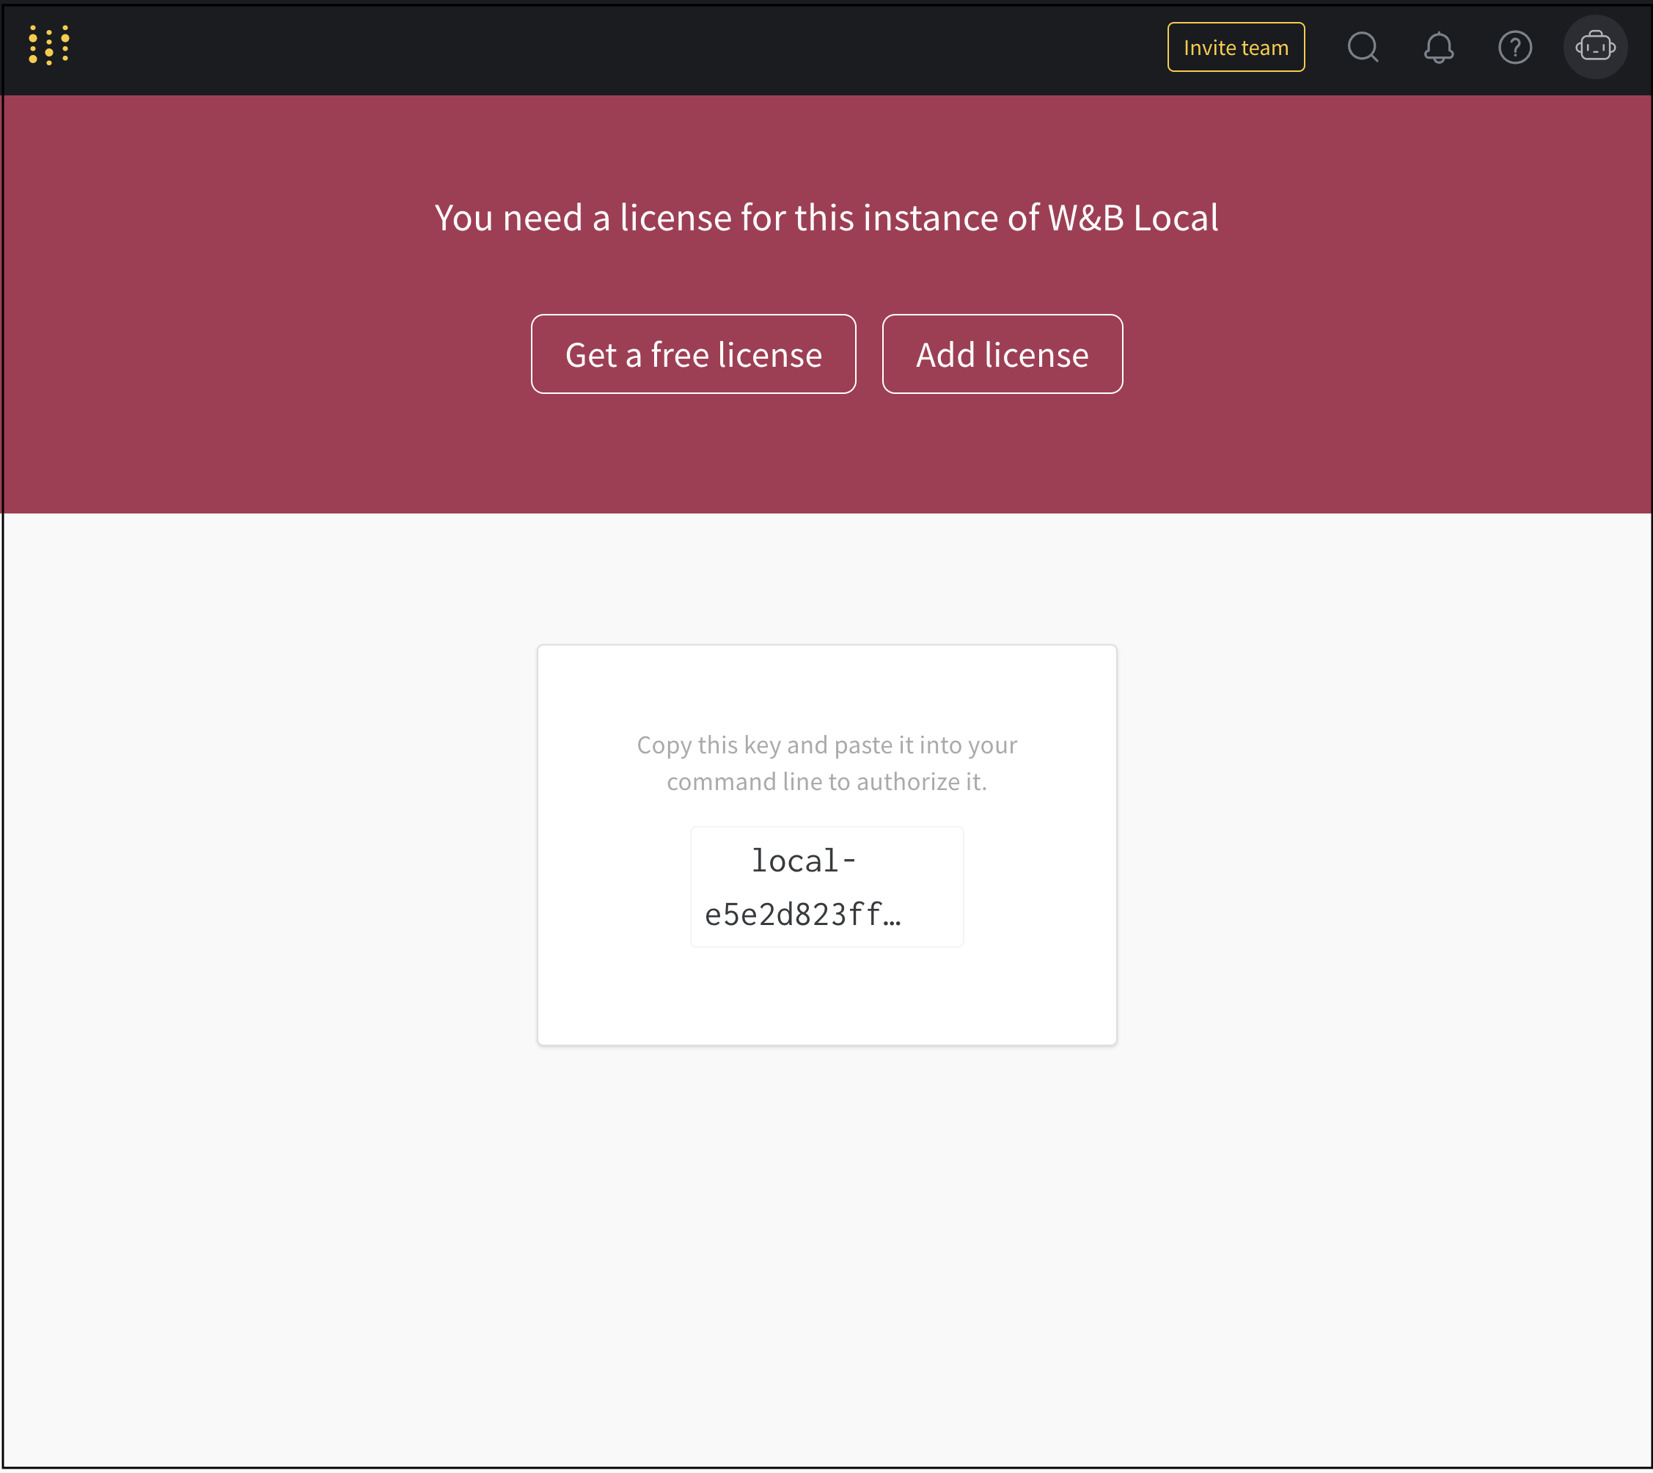Click the truncated e5e2d823ff… key text
Image resolution: width=1653 pixels, height=1473 pixels.
tap(802, 915)
